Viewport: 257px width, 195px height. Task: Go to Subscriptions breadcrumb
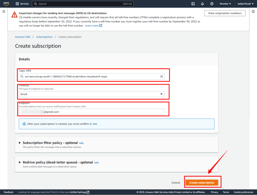coord(44,37)
